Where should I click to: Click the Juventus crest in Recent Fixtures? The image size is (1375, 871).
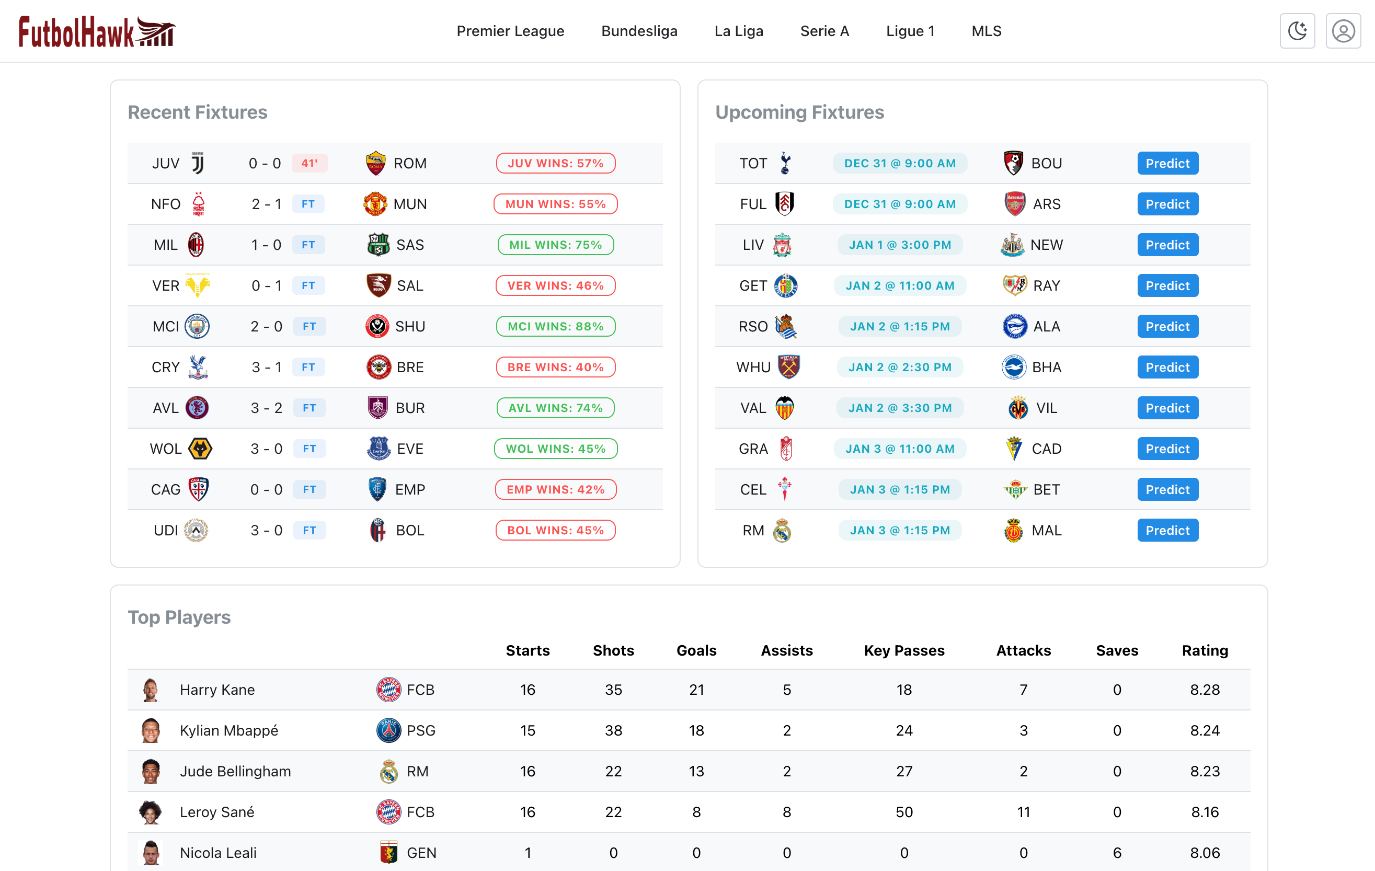(x=198, y=163)
